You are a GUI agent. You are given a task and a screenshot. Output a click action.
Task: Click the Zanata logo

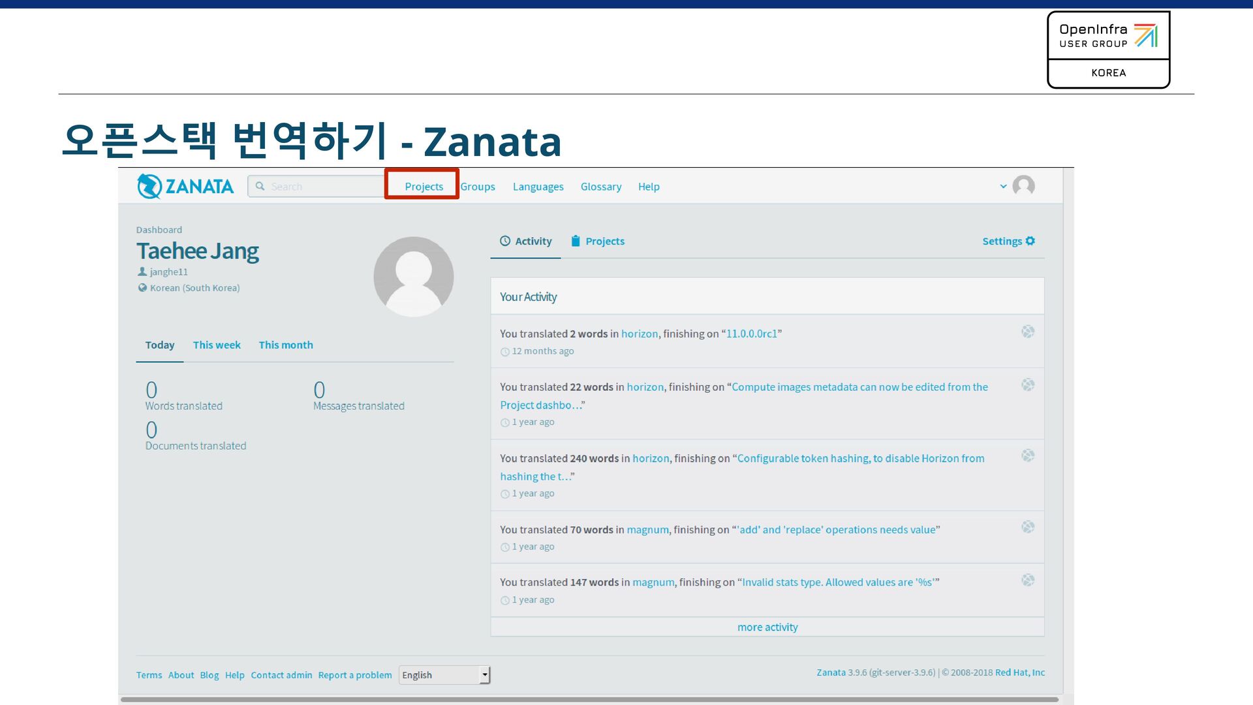[185, 186]
